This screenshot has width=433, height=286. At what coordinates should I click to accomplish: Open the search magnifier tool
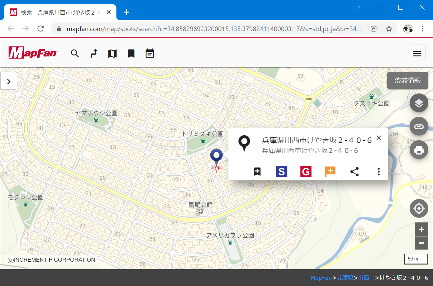point(75,54)
